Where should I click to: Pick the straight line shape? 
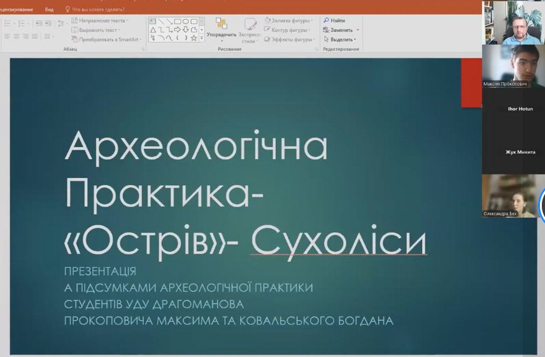[161, 22]
